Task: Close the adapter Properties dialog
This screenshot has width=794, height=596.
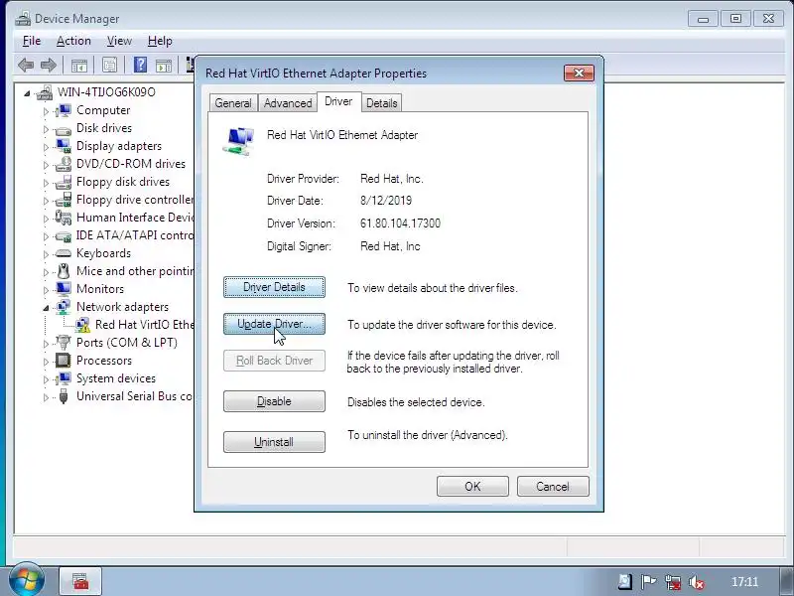Action: pyautogui.click(x=579, y=74)
